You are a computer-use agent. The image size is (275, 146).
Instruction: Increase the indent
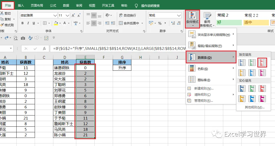click(x=113, y=23)
